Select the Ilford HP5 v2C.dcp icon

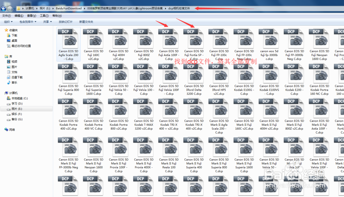coord(218,73)
